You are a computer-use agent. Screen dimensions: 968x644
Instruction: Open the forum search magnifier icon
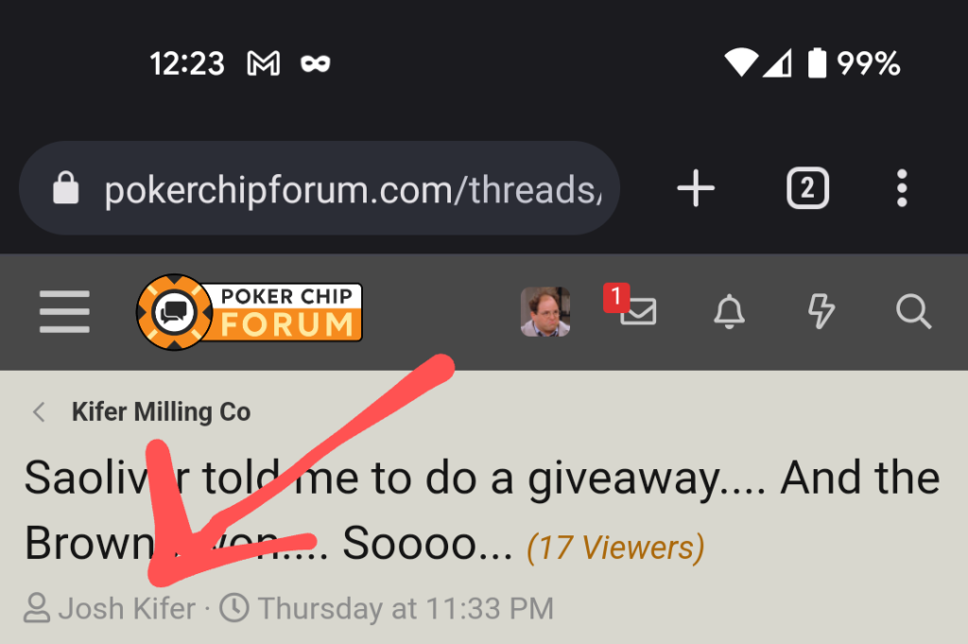click(914, 311)
